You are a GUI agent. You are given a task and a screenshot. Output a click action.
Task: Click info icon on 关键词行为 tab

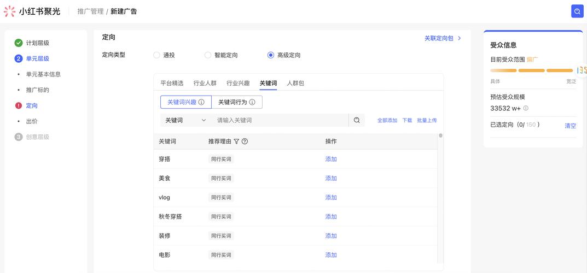(x=252, y=102)
